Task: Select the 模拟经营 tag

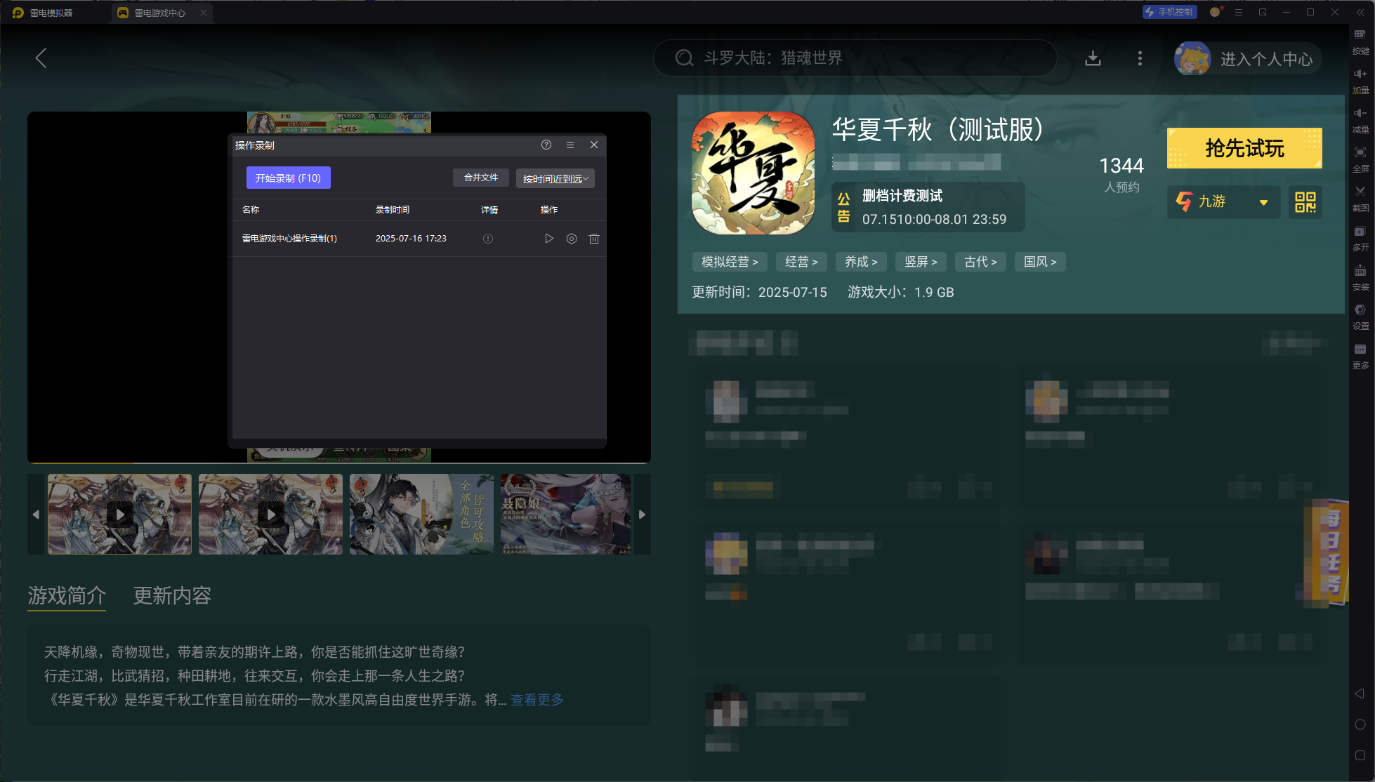Action: (x=730, y=262)
